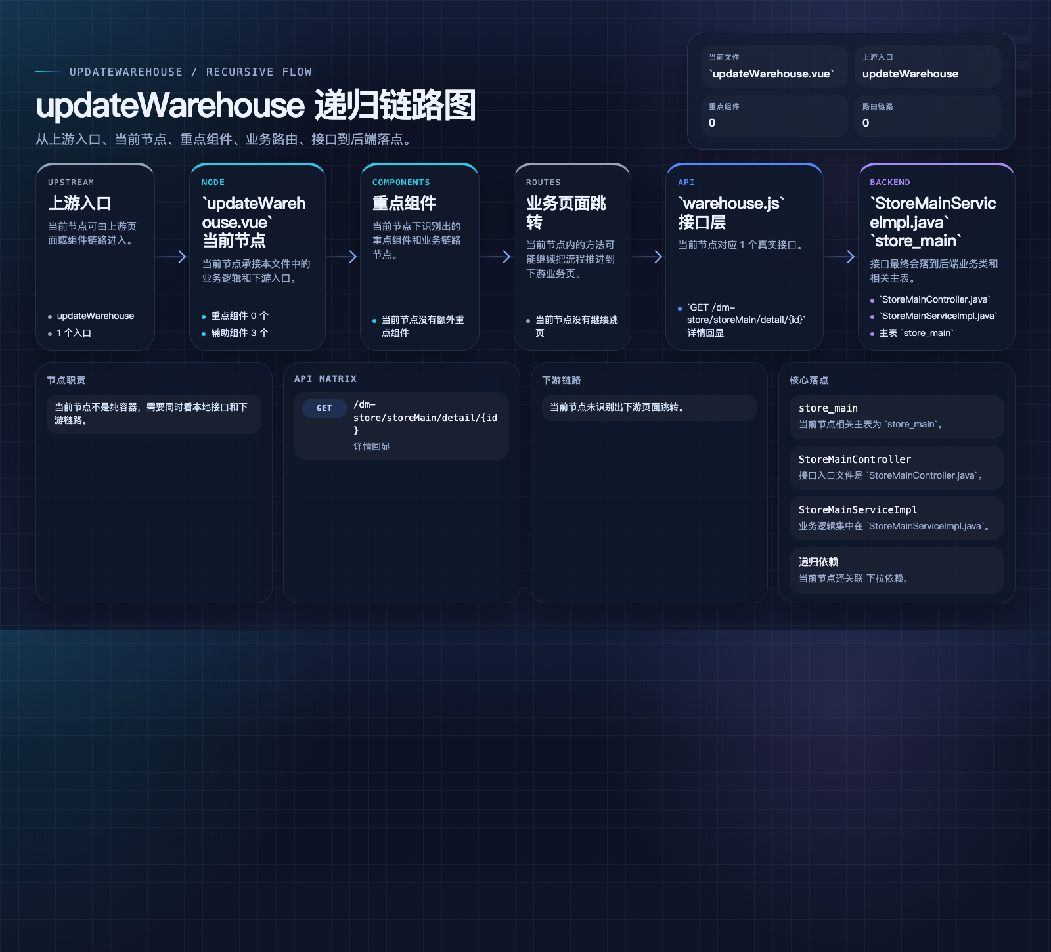Click the page subtitle 从上游入口、当前节点
Viewport: 1051px width, 952px height.
point(225,139)
